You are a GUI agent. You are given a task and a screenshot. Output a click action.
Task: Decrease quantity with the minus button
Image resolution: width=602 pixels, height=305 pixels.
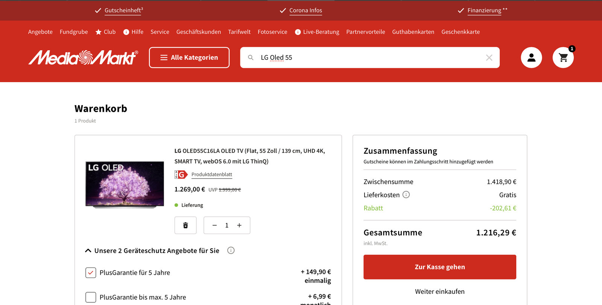pyautogui.click(x=214, y=225)
